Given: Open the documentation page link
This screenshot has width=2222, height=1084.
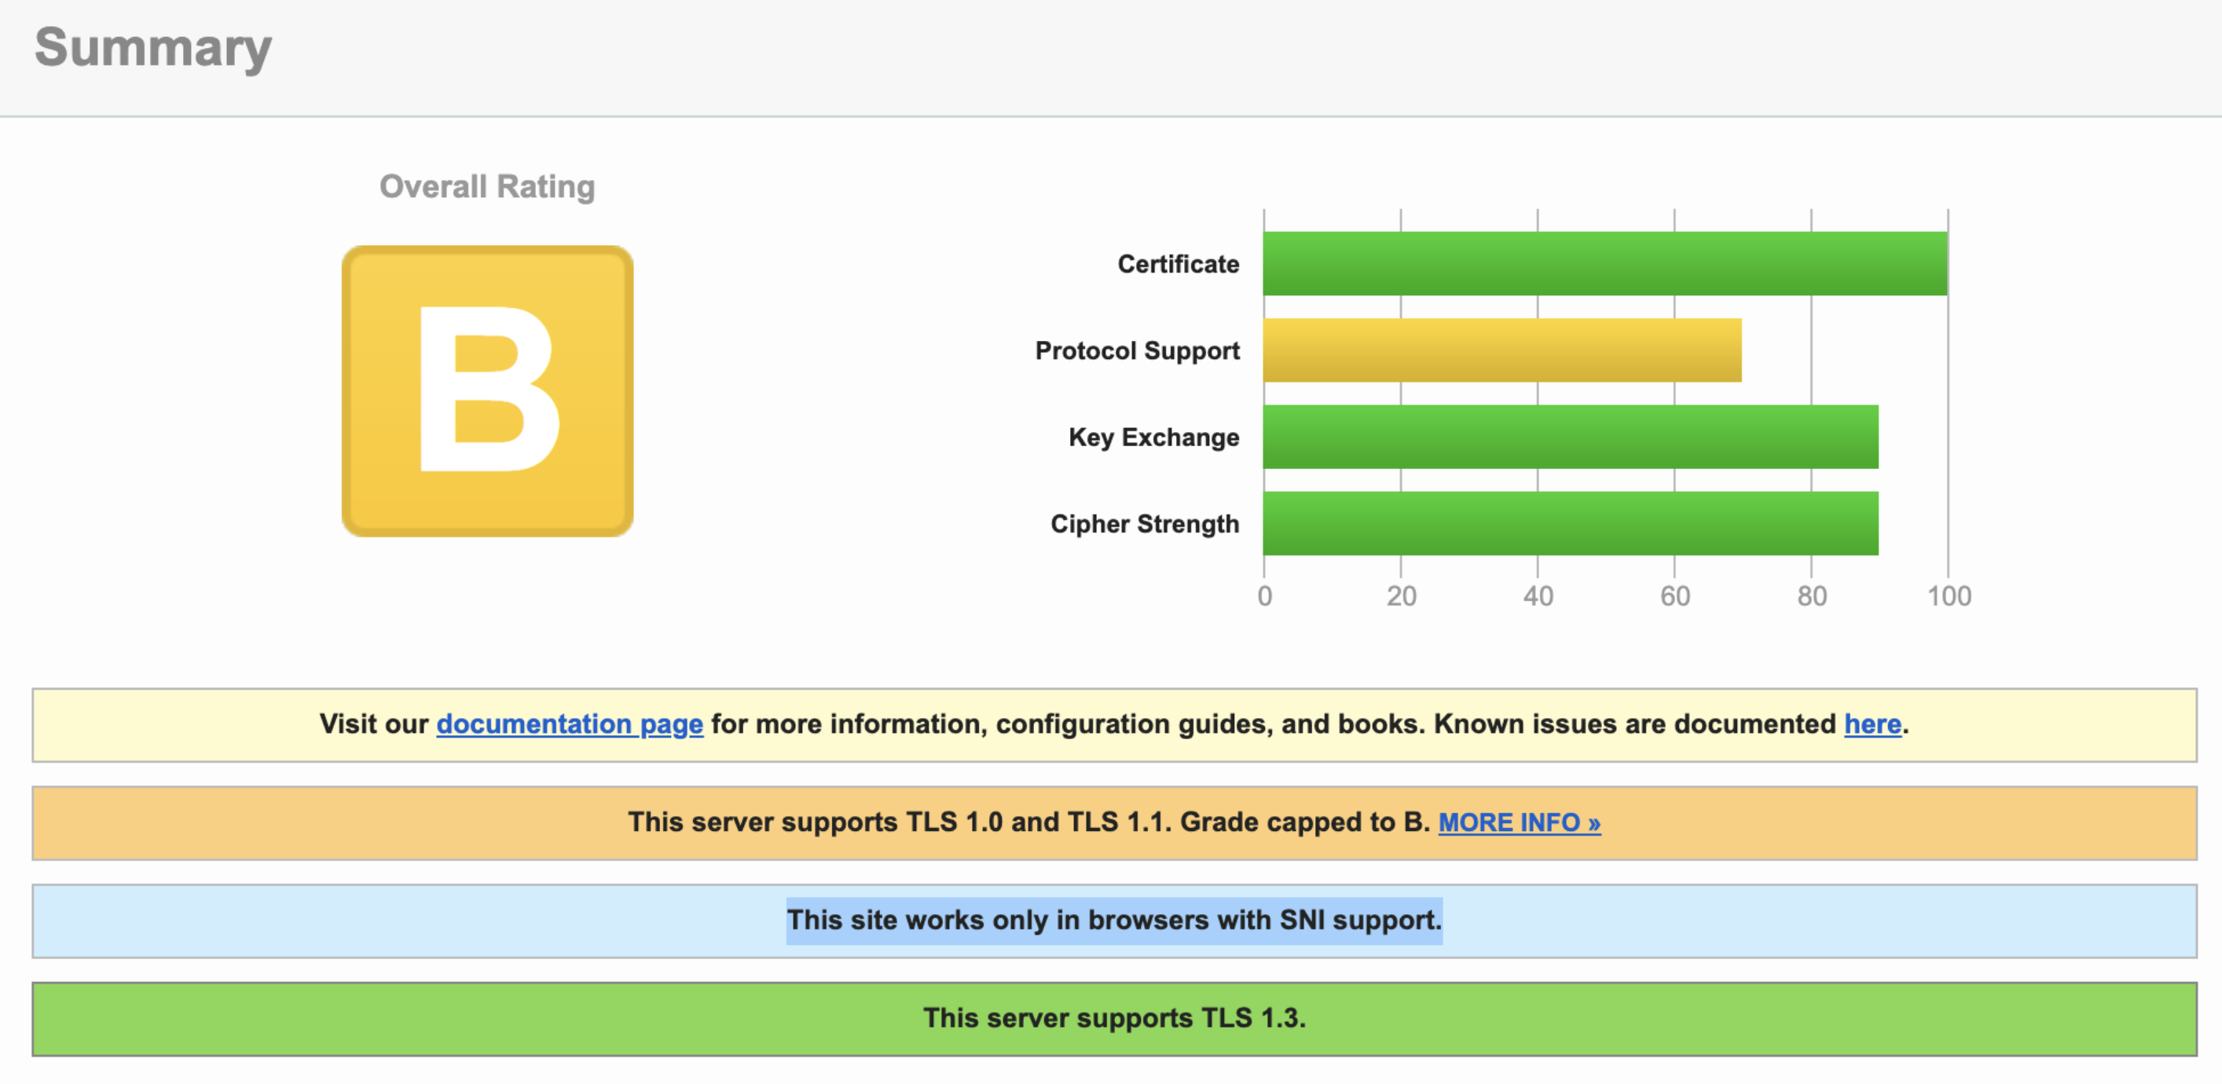Looking at the screenshot, I should click(x=570, y=723).
